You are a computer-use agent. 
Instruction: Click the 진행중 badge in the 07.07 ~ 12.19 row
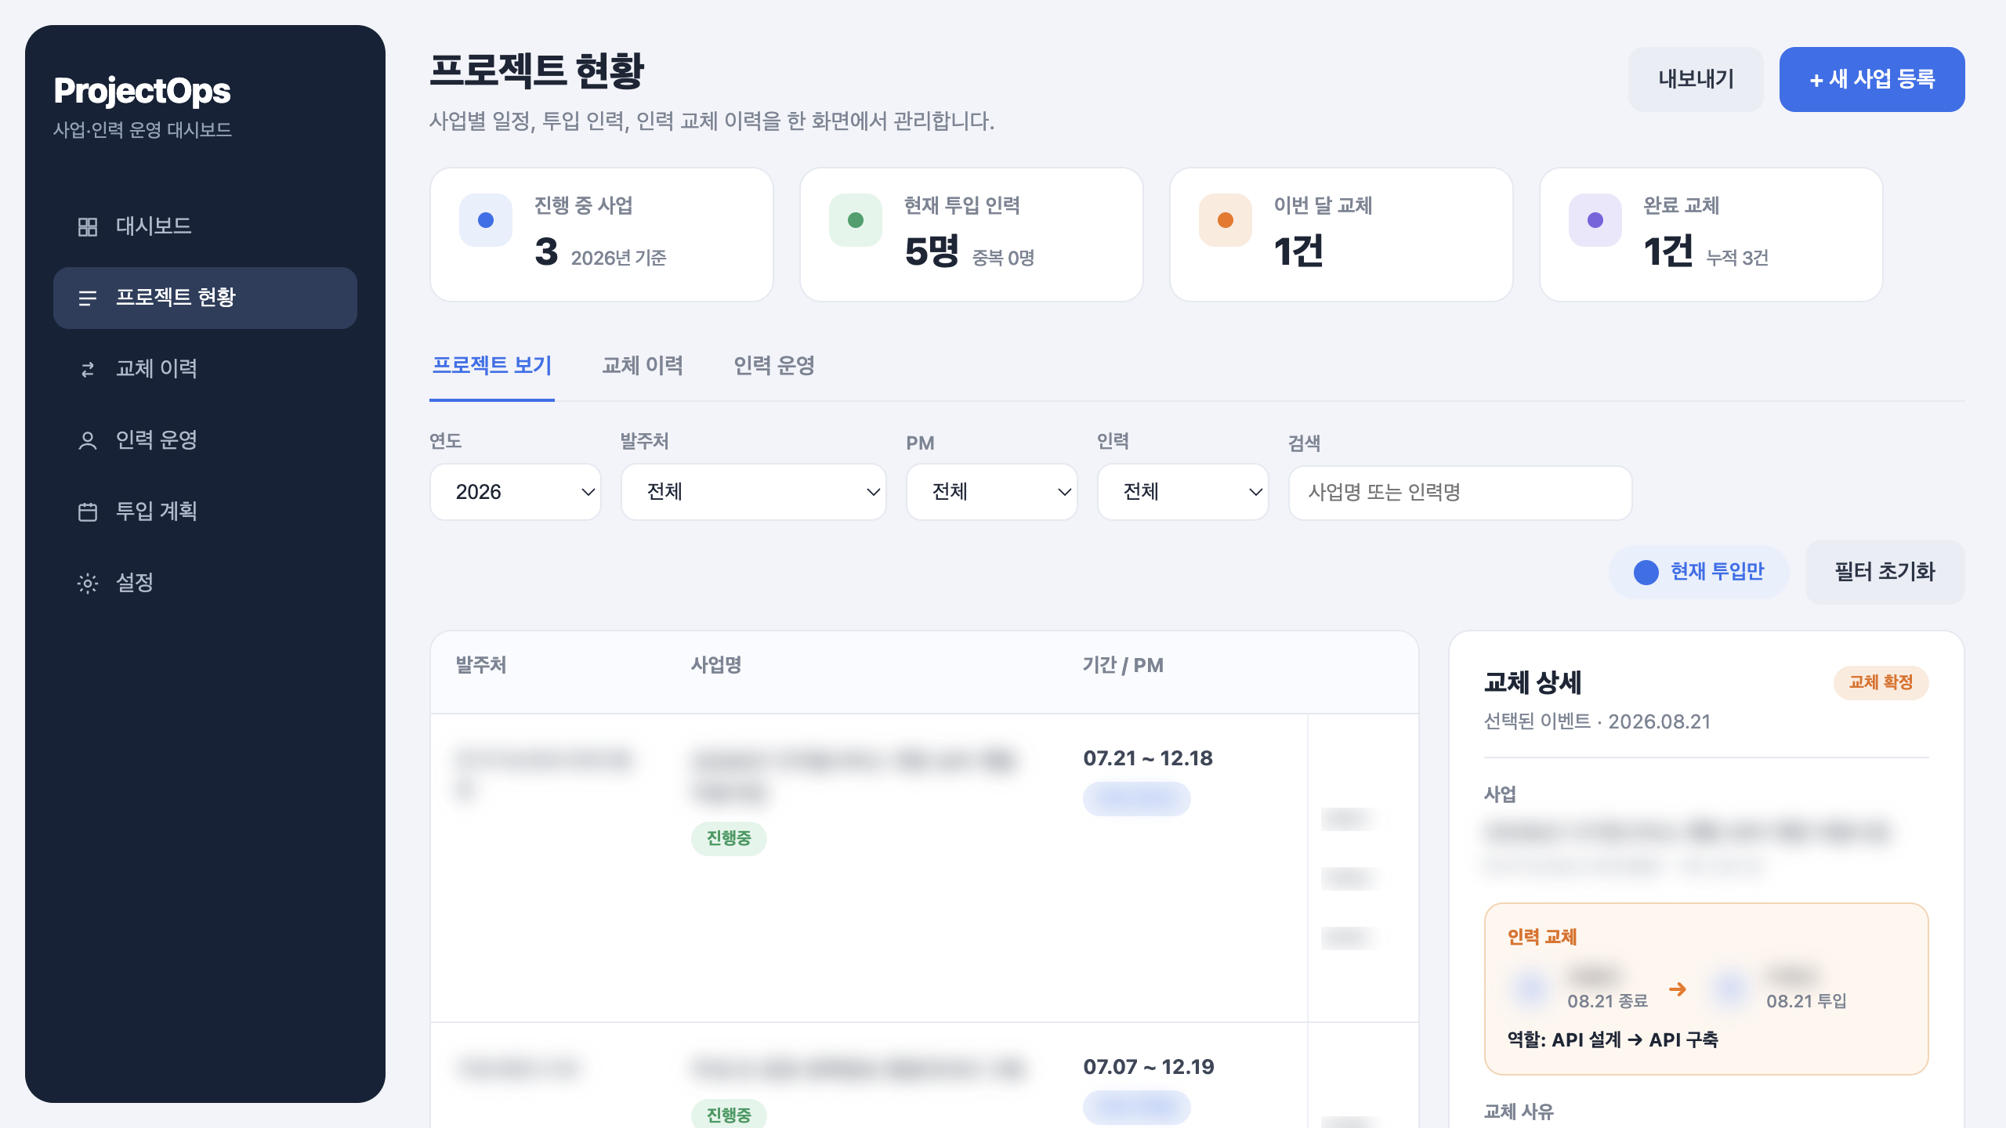pos(729,1114)
